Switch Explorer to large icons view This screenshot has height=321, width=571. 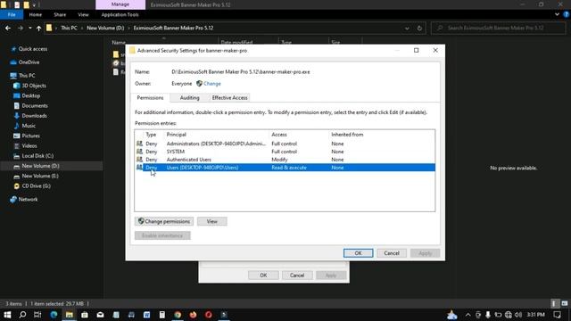[x=564, y=303]
